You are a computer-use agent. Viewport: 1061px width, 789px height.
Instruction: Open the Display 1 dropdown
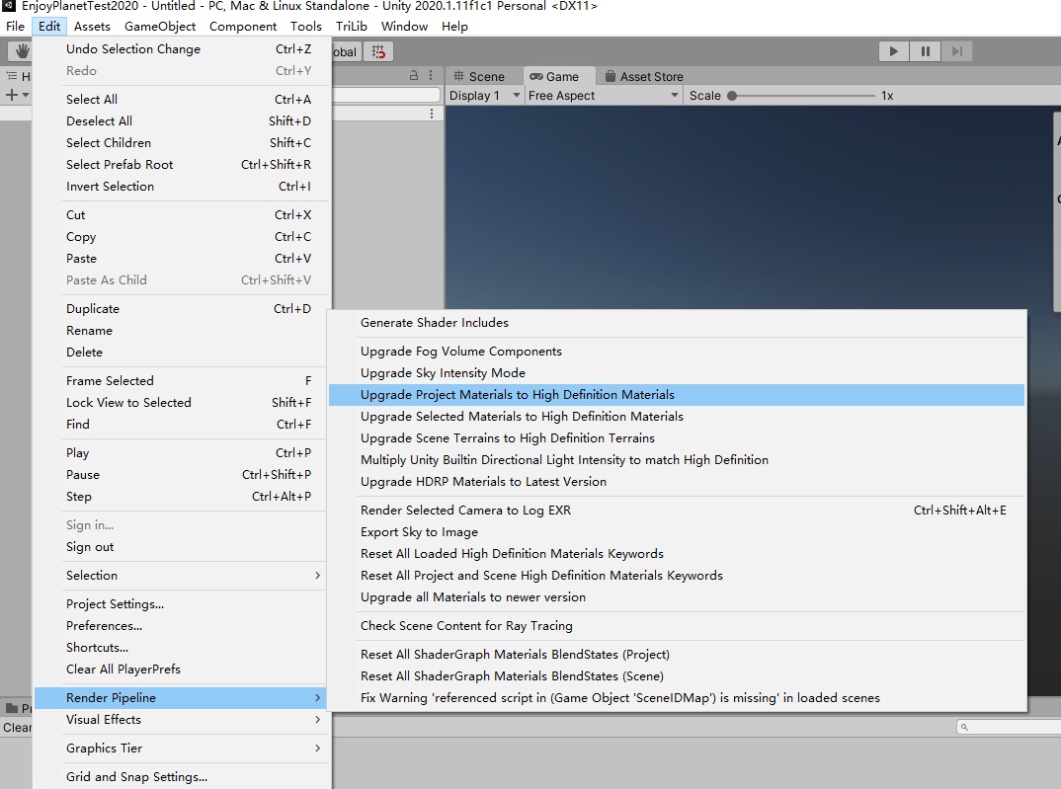point(484,96)
